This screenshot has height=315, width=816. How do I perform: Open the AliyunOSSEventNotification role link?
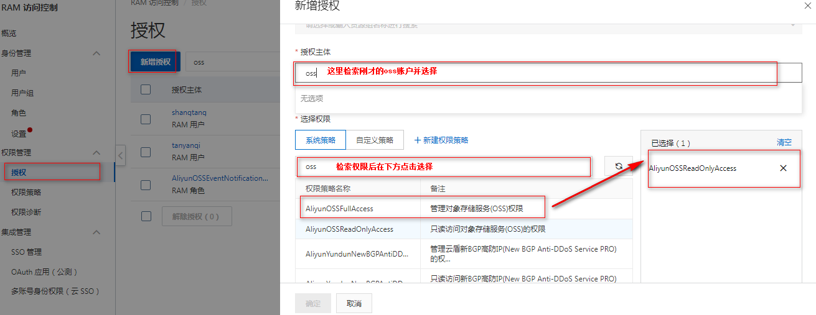click(220, 178)
